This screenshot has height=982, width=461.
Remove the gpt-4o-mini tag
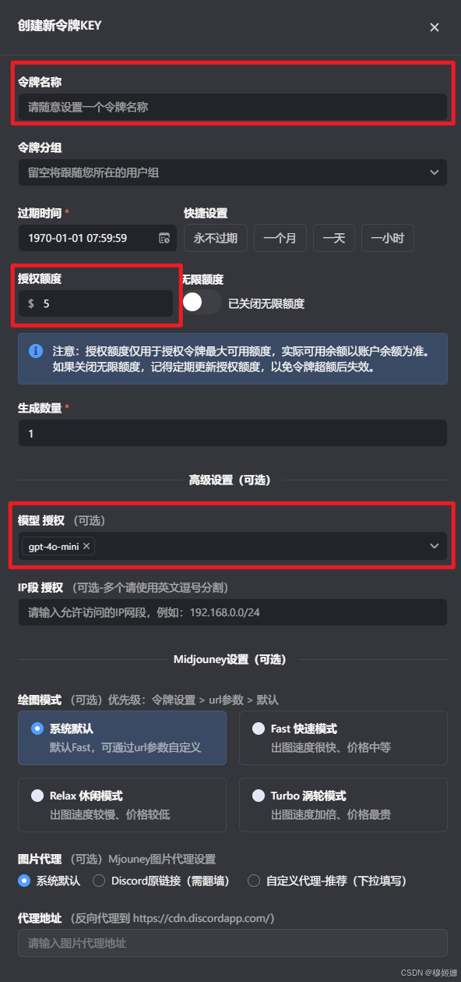pos(86,546)
